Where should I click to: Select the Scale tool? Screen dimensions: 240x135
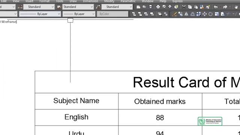(x=217, y=14)
